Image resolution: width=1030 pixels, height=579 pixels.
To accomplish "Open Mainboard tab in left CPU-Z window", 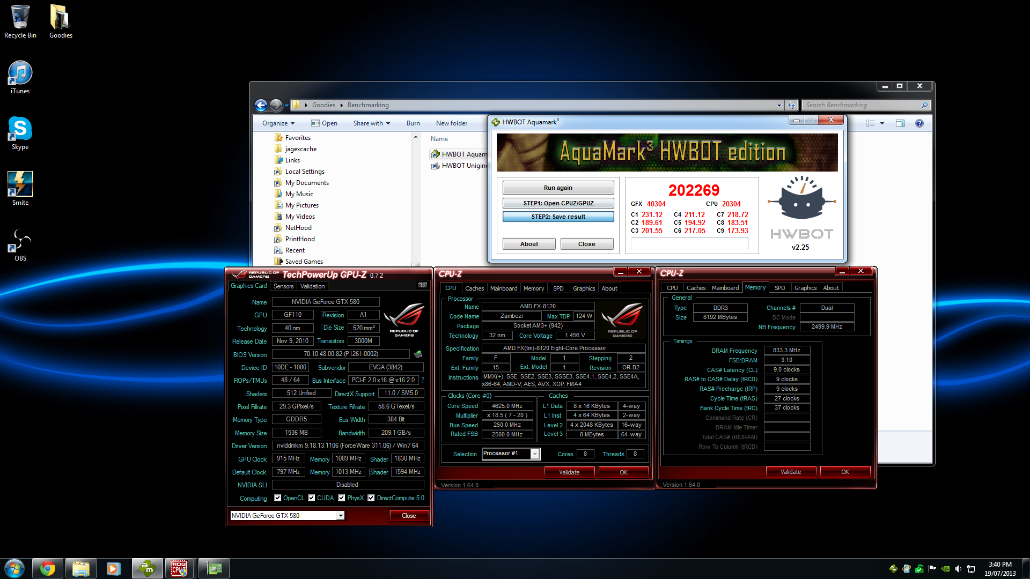I will coord(504,288).
